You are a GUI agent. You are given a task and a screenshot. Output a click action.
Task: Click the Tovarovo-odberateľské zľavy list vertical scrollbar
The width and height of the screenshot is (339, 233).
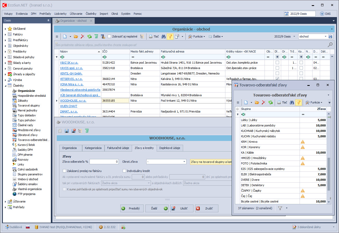329,174
